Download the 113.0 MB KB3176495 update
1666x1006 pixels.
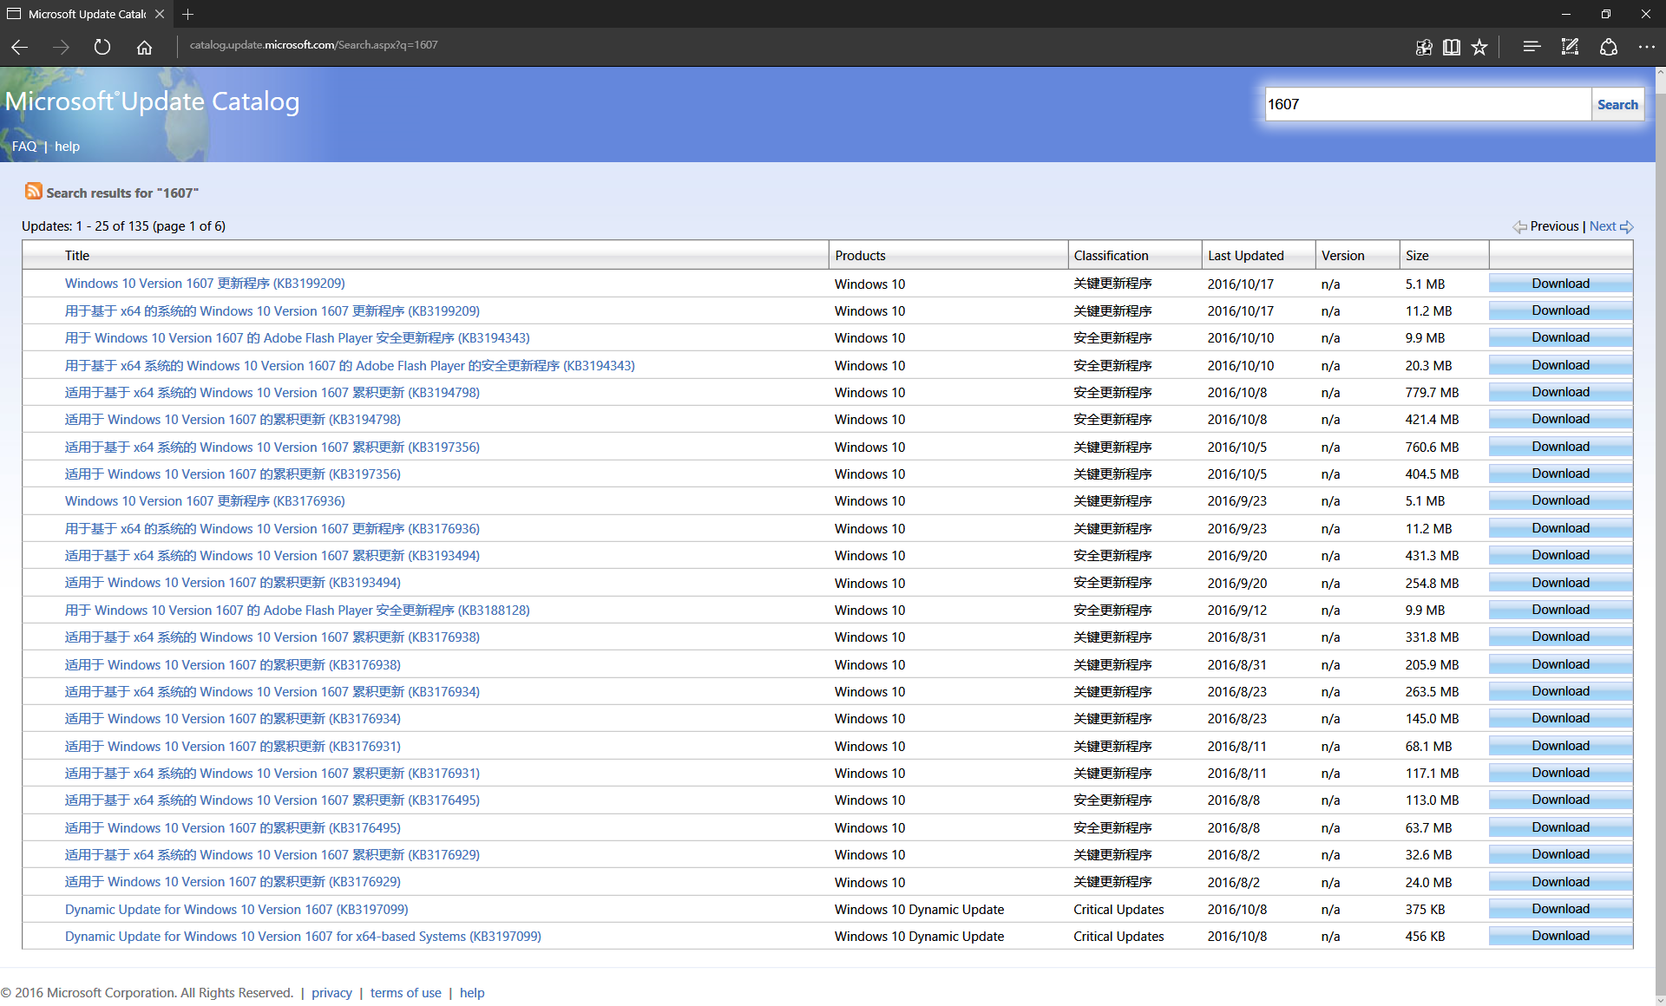1560,800
